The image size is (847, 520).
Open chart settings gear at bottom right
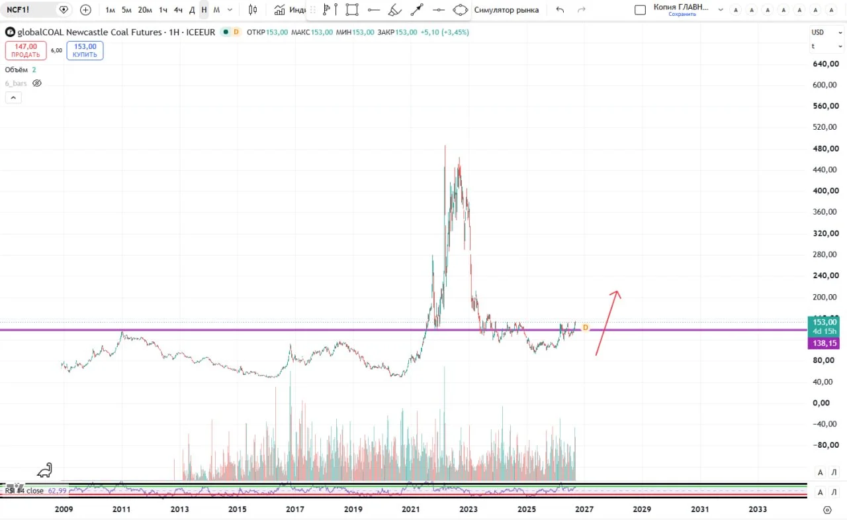click(x=826, y=509)
